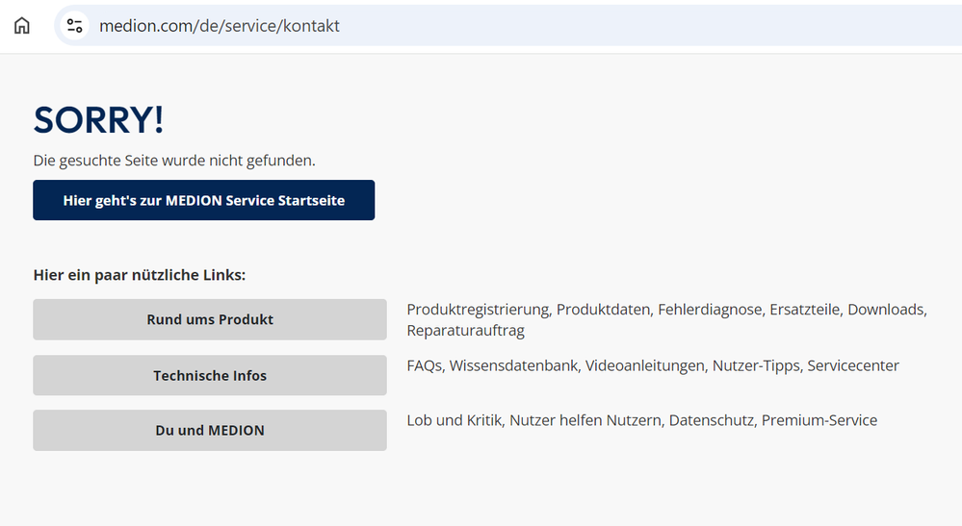Open site information icon beside the URL

pos(75,26)
